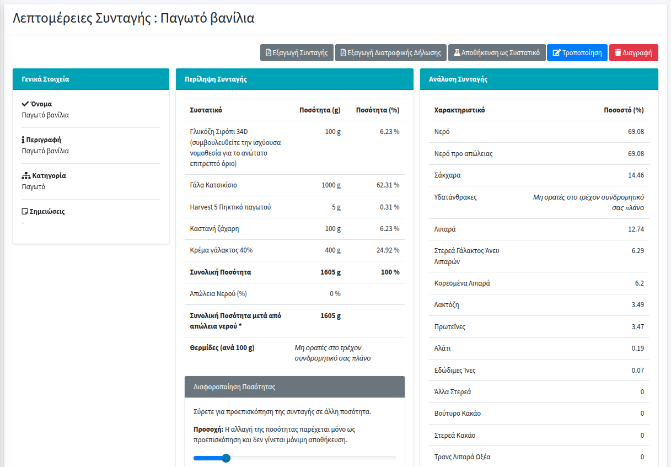Click the document icon on Εξαγωγή Διατροφικής Δήλωσης
This screenshot has width=671, height=467.
click(x=343, y=53)
